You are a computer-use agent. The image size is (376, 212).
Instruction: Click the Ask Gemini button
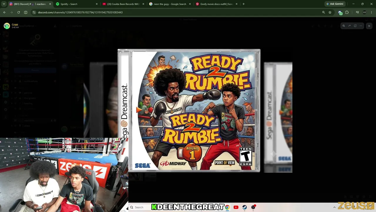pyautogui.click(x=335, y=4)
